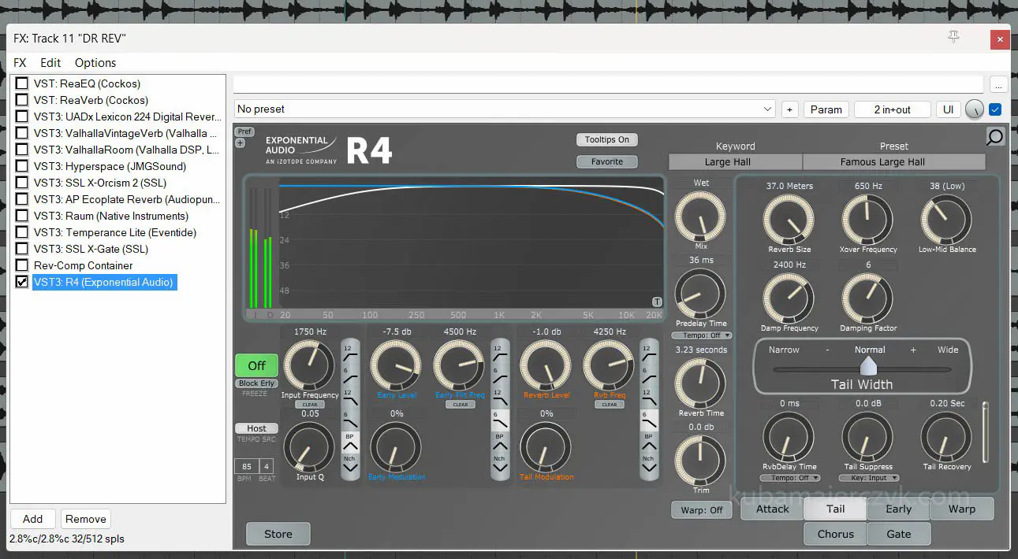Click the Tail Width slider handle
The width and height of the screenshot is (1018, 559).
(868, 366)
